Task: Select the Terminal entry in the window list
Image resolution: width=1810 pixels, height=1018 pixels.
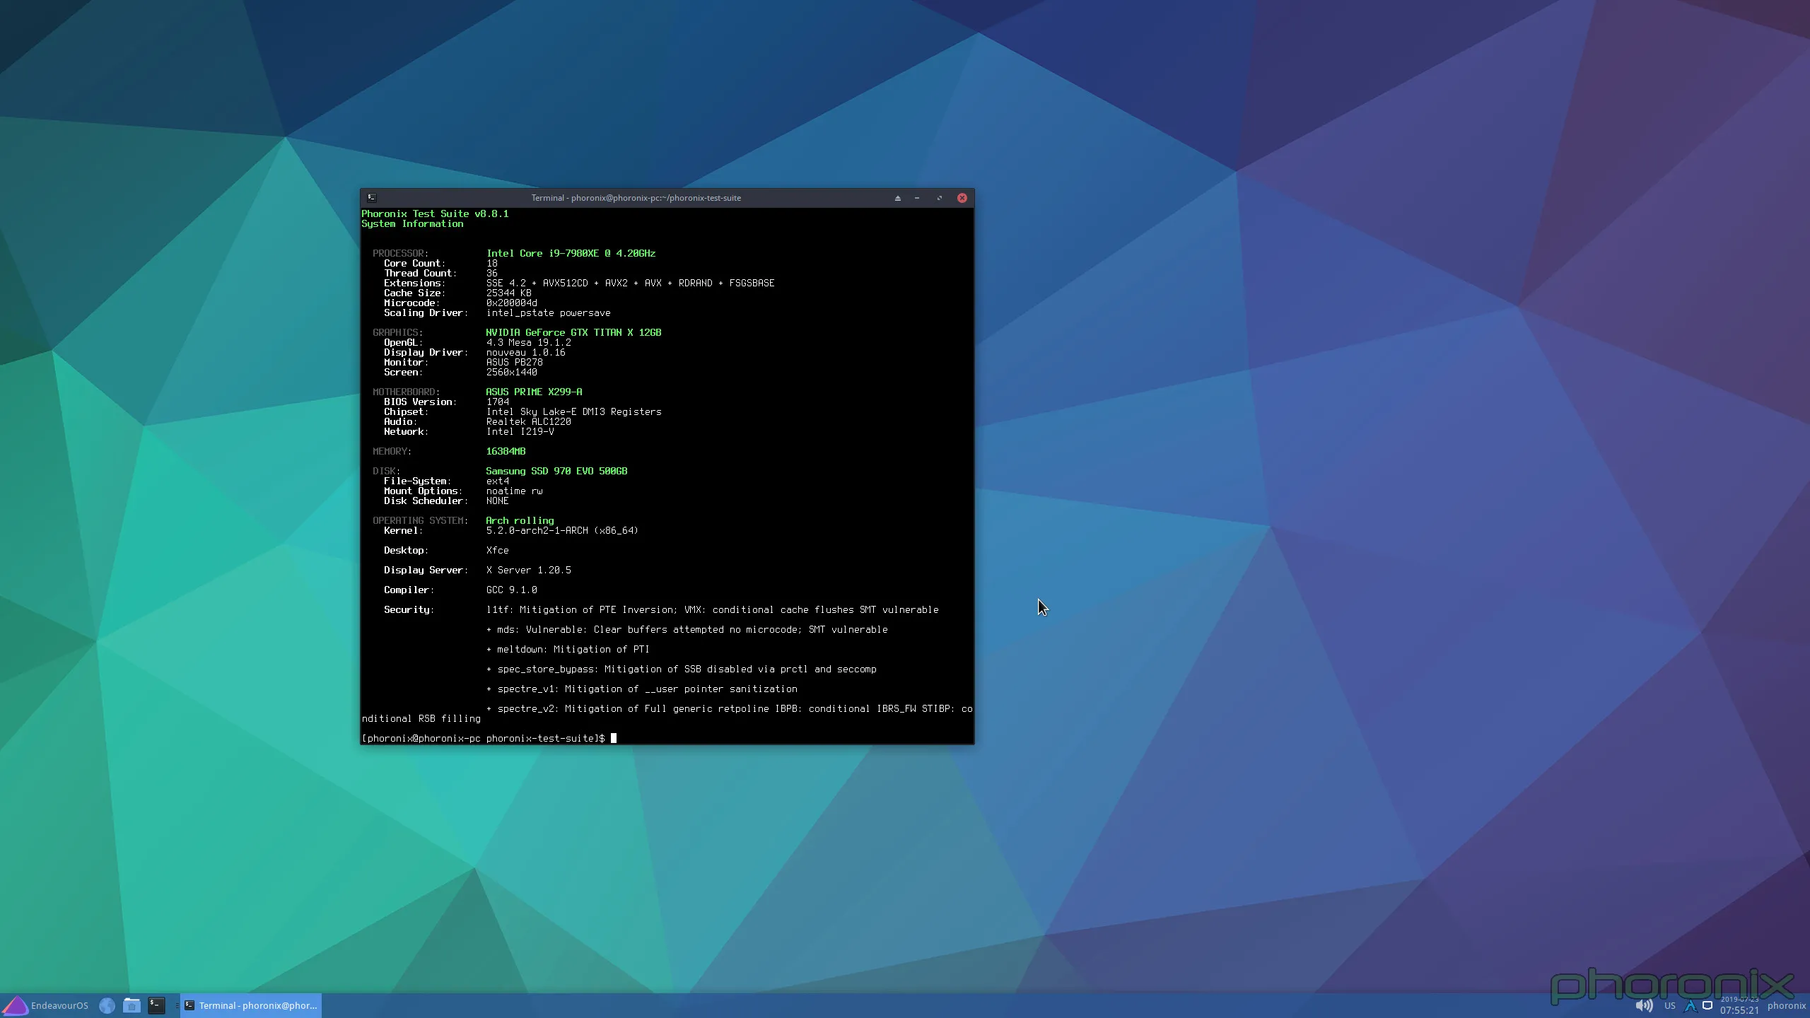Action: click(255, 1005)
